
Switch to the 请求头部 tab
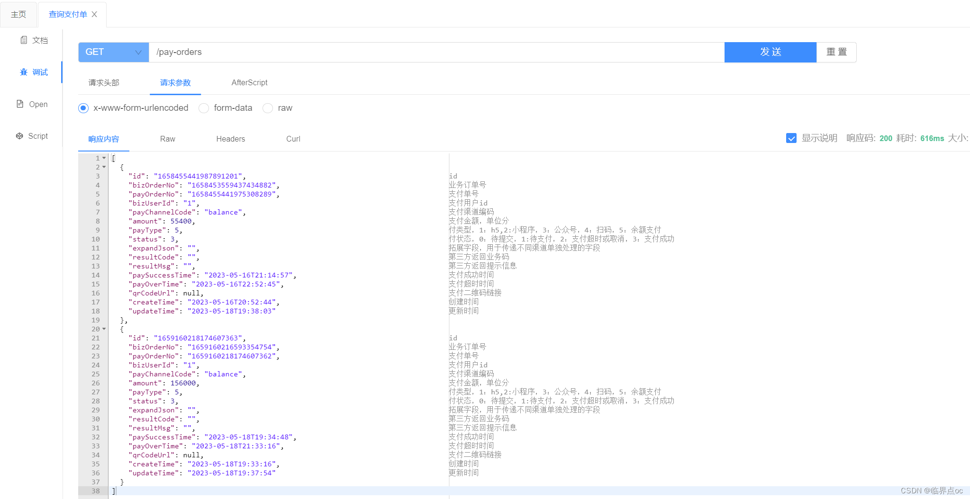pos(104,82)
